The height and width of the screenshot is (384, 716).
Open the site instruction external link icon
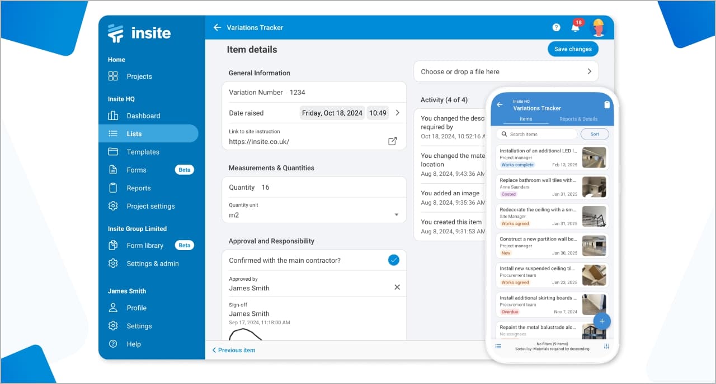click(393, 141)
